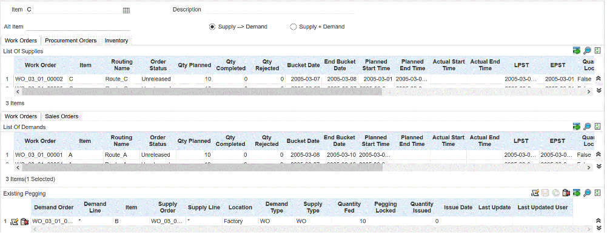Switch to supplies Work Orders tab
Screen dimensions: 607x235
tap(21, 40)
